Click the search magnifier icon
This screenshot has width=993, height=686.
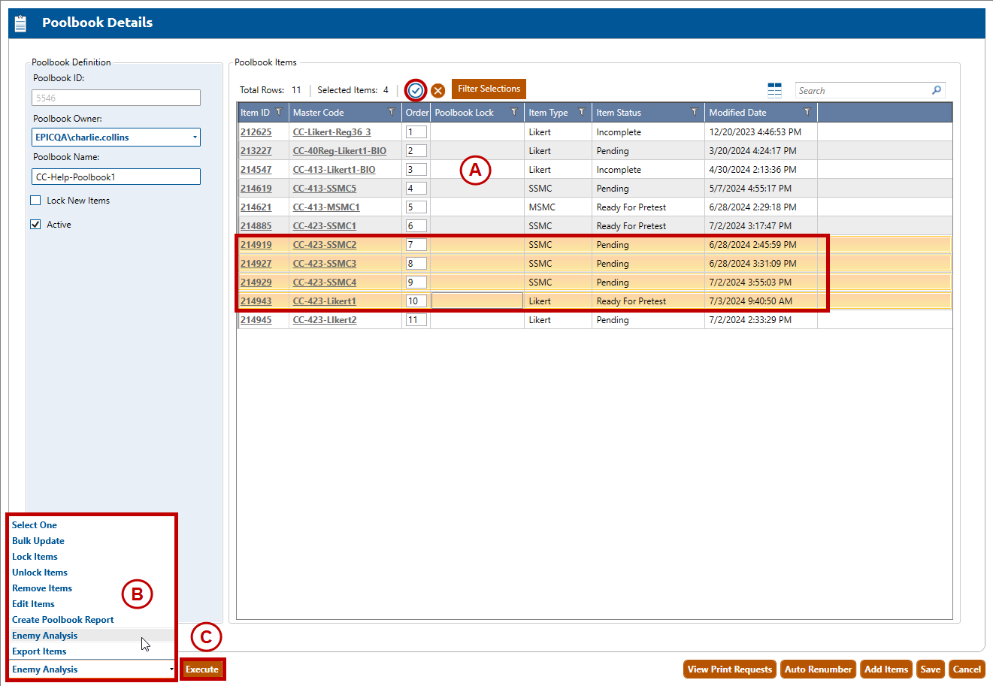pos(937,90)
